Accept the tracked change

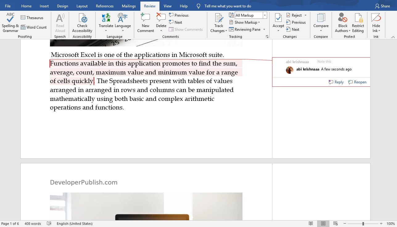(278, 18)
